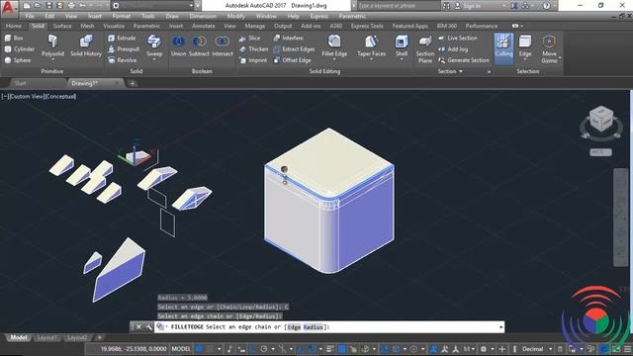Switch to Layout1 tab
This screenshot has width=633, height=356.
(46, 337)
